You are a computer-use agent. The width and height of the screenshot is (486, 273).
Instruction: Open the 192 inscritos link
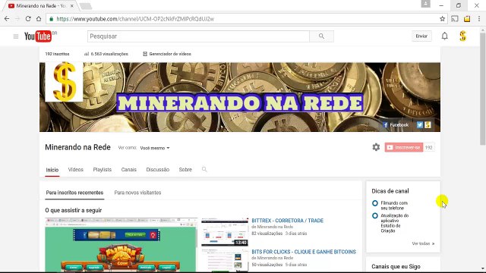point(58,54)
